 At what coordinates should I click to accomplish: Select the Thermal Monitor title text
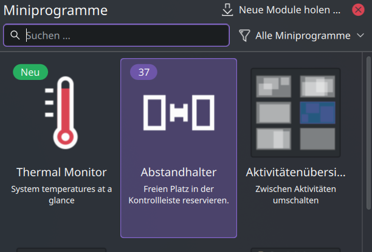(x=61, y=172)
